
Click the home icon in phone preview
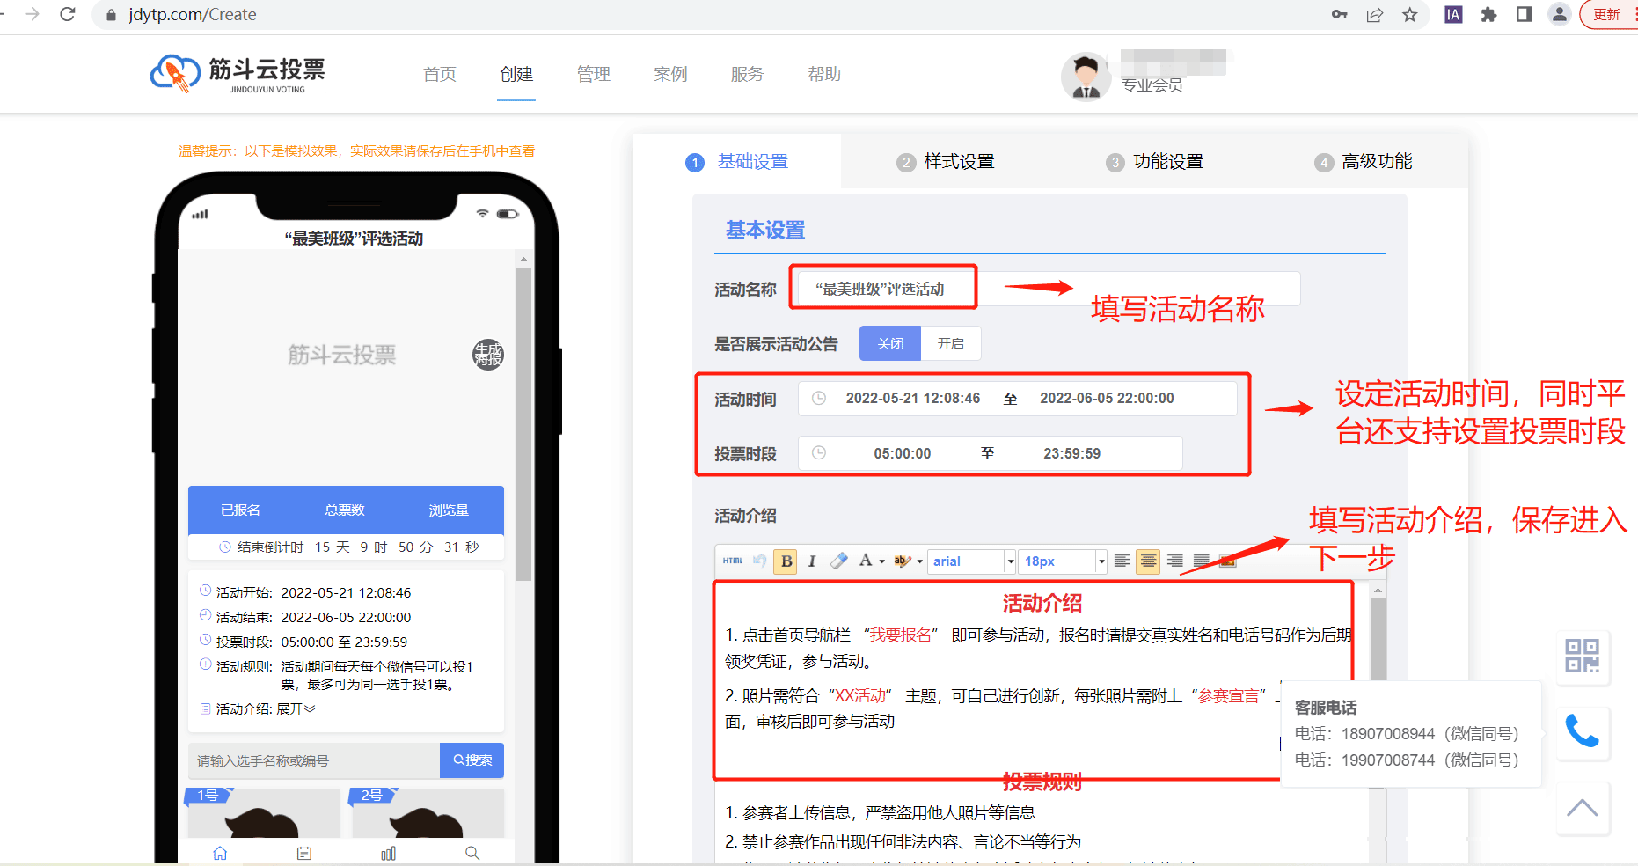(x=220, y=853)
